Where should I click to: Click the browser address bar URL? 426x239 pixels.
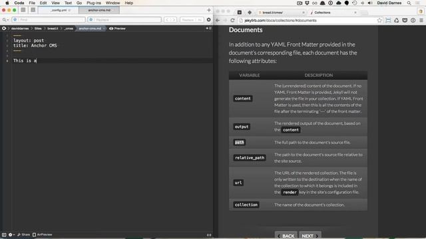coord(280,21)
